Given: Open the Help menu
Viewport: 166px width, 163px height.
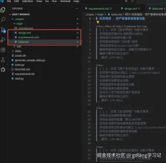Looking at the screenshot, I should point(76,1).
